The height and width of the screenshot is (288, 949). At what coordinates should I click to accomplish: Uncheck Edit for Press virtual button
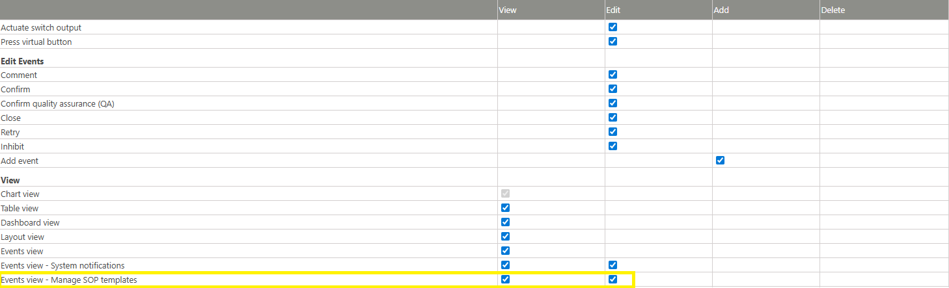tap(612, 42)
